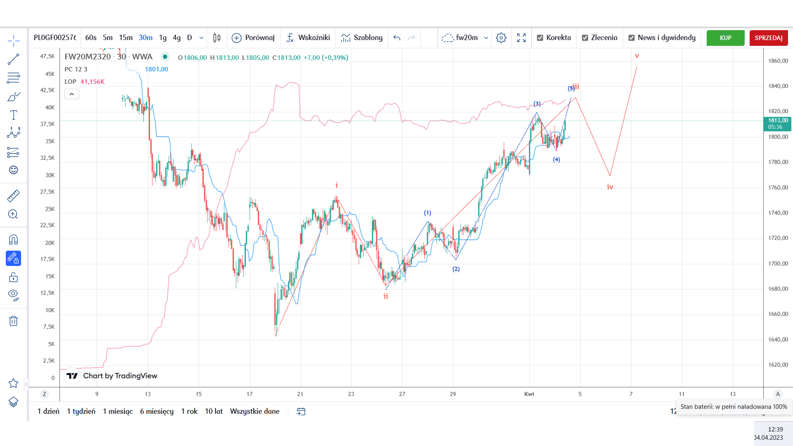Set range to 1 miesiąc
793x446 pixels.
[118, 411]
